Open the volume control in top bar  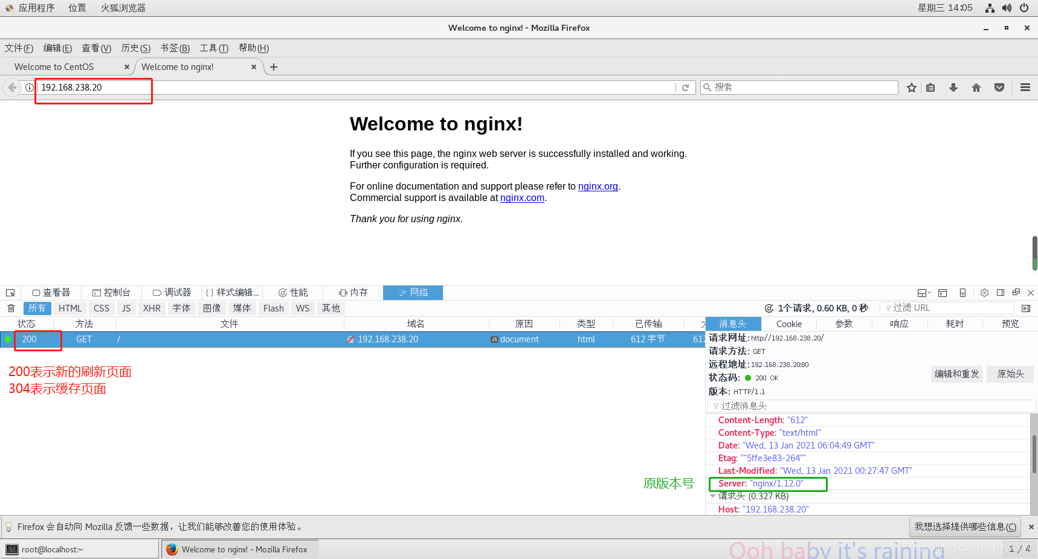click(x=1007, y=8)
